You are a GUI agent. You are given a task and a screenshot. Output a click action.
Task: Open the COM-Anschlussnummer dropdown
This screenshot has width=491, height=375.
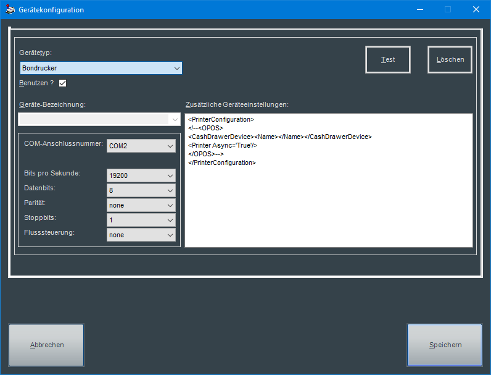[x=141, y=146]
